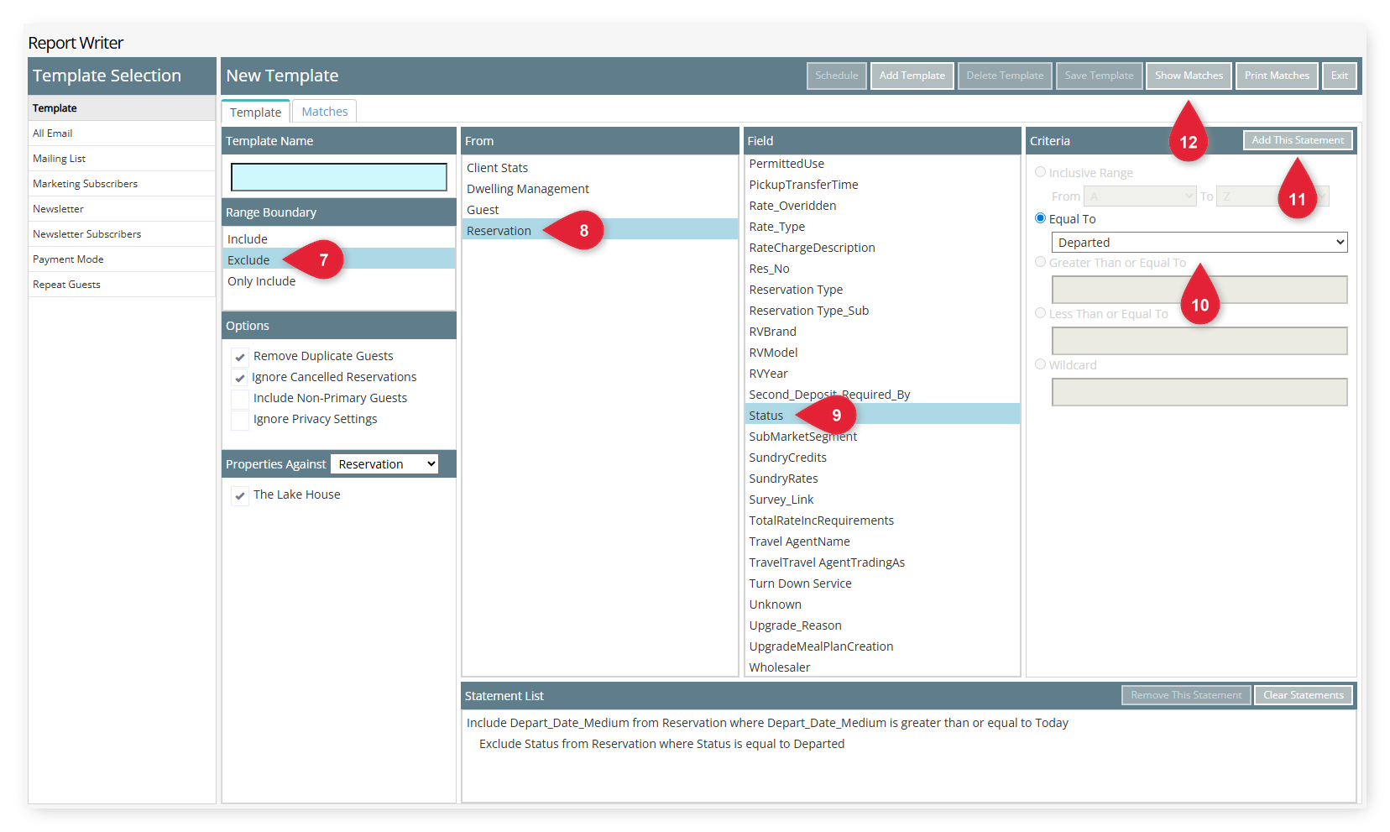
Task: Click Show Matches button
Action: 1189,76
